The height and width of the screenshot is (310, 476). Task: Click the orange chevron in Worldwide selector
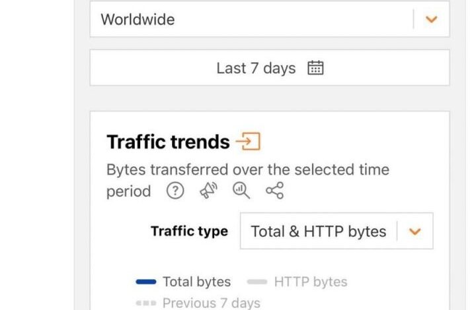pos(432,19)
